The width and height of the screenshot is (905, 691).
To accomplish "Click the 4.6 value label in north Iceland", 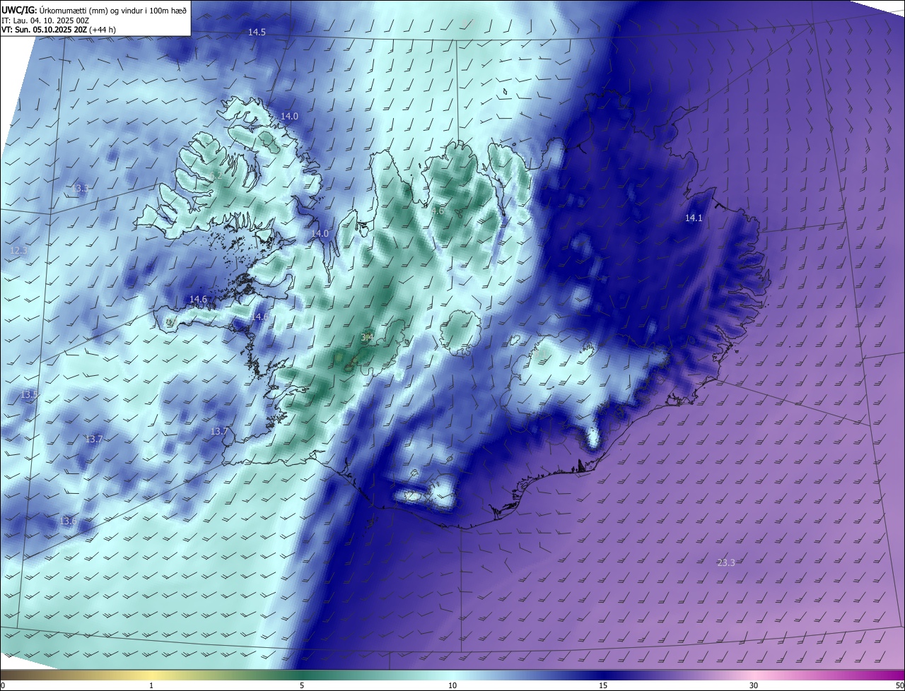I will pyautogui.click(x=438, y=211).
